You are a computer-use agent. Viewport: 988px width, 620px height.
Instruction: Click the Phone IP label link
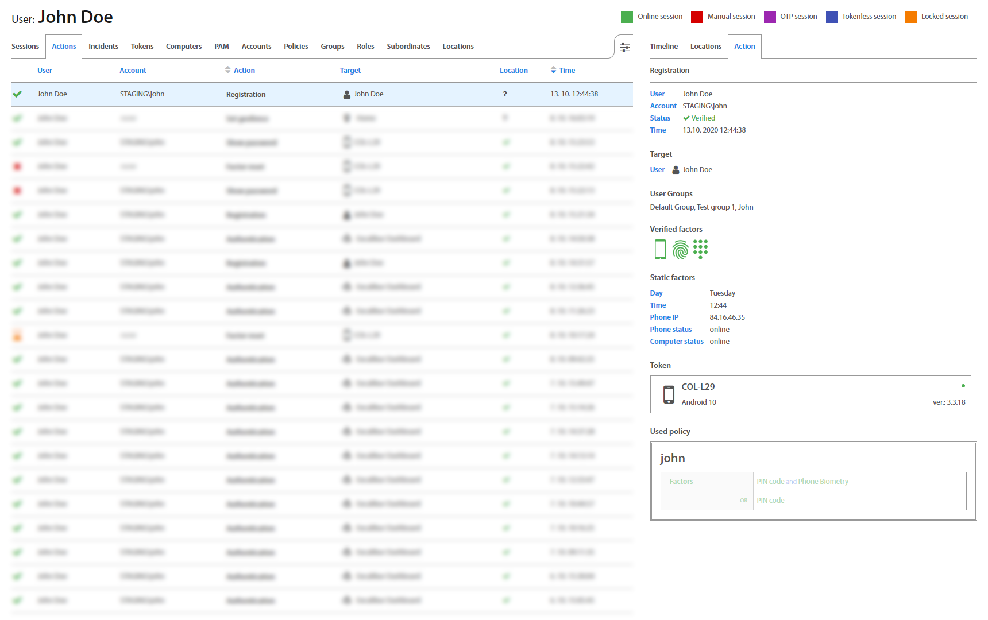tap(664, 317)
